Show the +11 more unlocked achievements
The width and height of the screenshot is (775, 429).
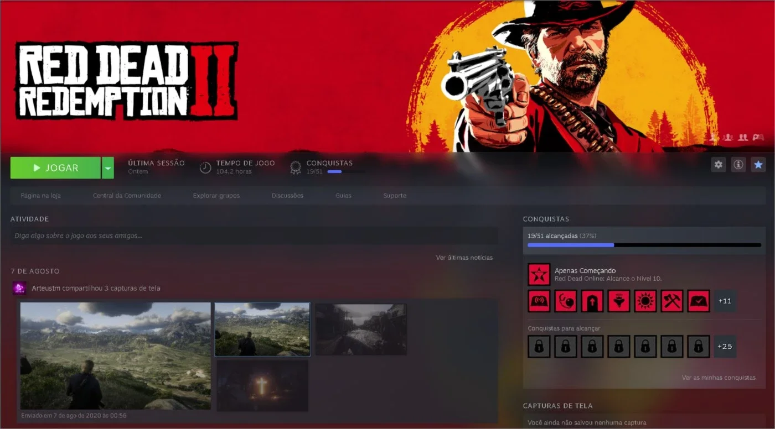coord(725,301)
